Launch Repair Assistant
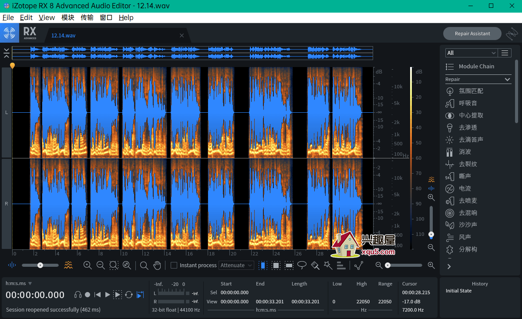This screenshot has width=522, height=319. (x=472, y=34)
